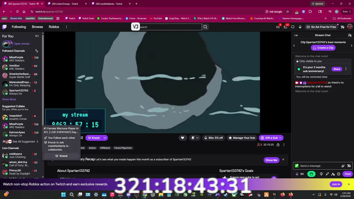Open channel points bits balance 90
Image resolution: width=354 pixels, height=199 pixels.
[x=300, y=174]
